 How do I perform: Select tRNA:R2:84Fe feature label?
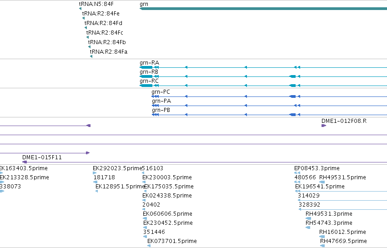(101, 13)
